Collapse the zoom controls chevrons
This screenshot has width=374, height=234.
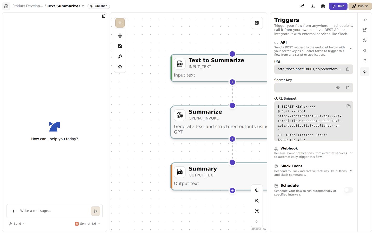(x=257, y=222)
